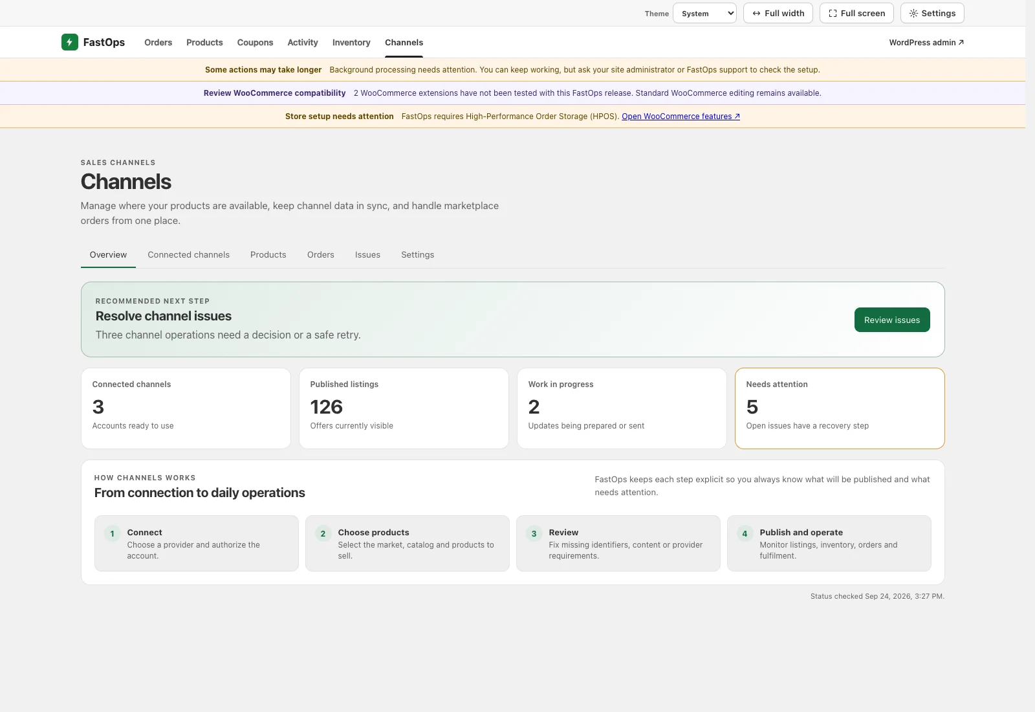The image size is (1035, 712).
Task: Click the Full screen button
Action: point(856,13)
